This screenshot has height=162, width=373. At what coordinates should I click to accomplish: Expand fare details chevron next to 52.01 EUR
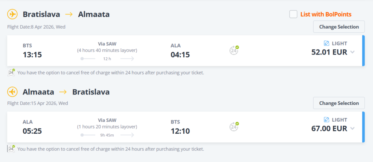tap(352, 52)
